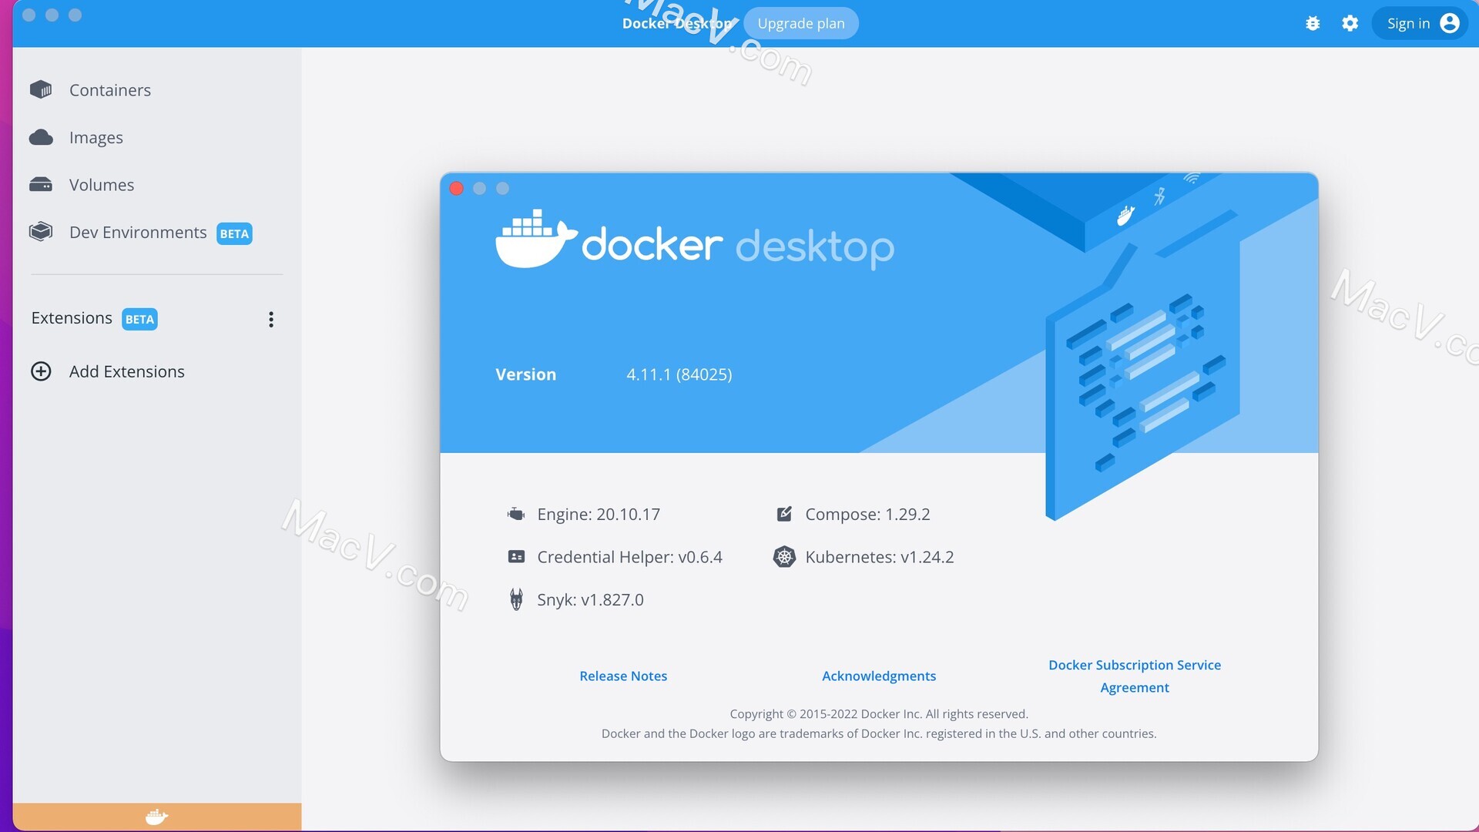
Task: Click the Images cloud icon
Action: (41, 137)
